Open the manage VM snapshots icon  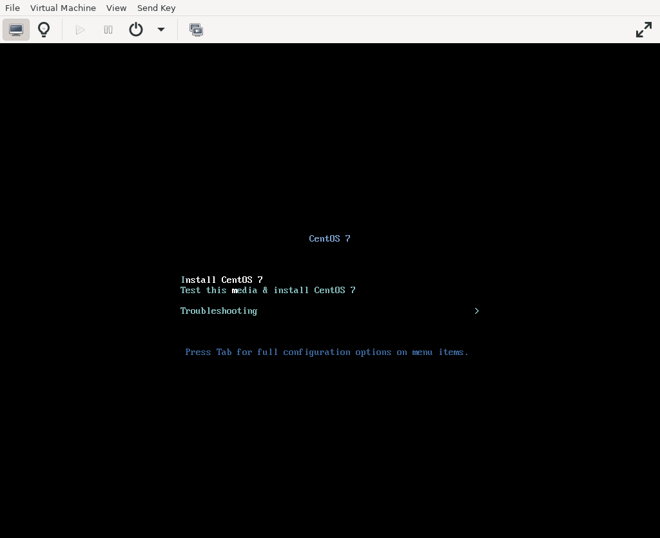point(196,30)
